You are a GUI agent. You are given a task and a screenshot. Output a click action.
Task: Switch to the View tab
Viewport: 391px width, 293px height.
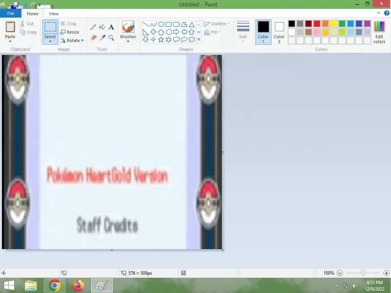click(53, 14)
